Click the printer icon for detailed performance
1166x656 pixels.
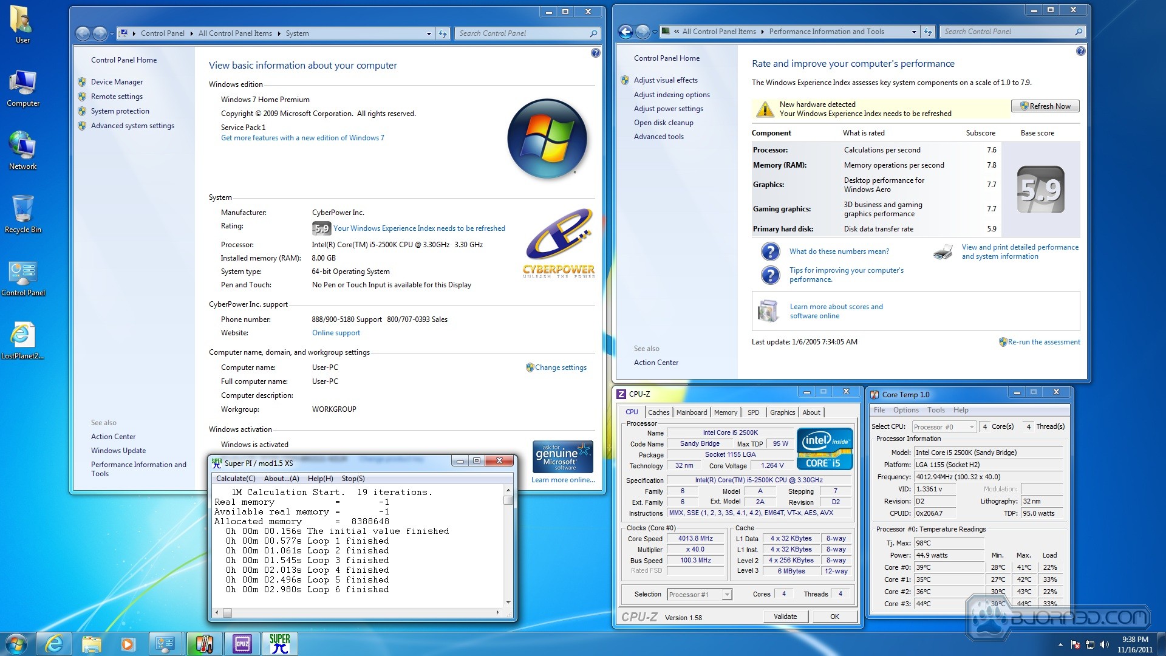click(943, 251)
